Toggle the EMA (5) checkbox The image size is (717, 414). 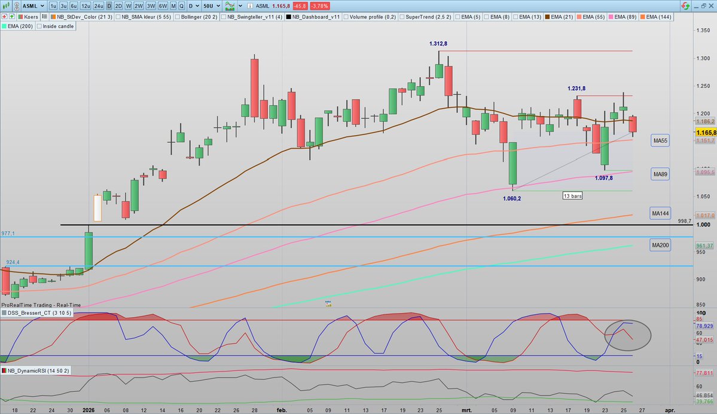pyautogui.click(x=457, y=17)
